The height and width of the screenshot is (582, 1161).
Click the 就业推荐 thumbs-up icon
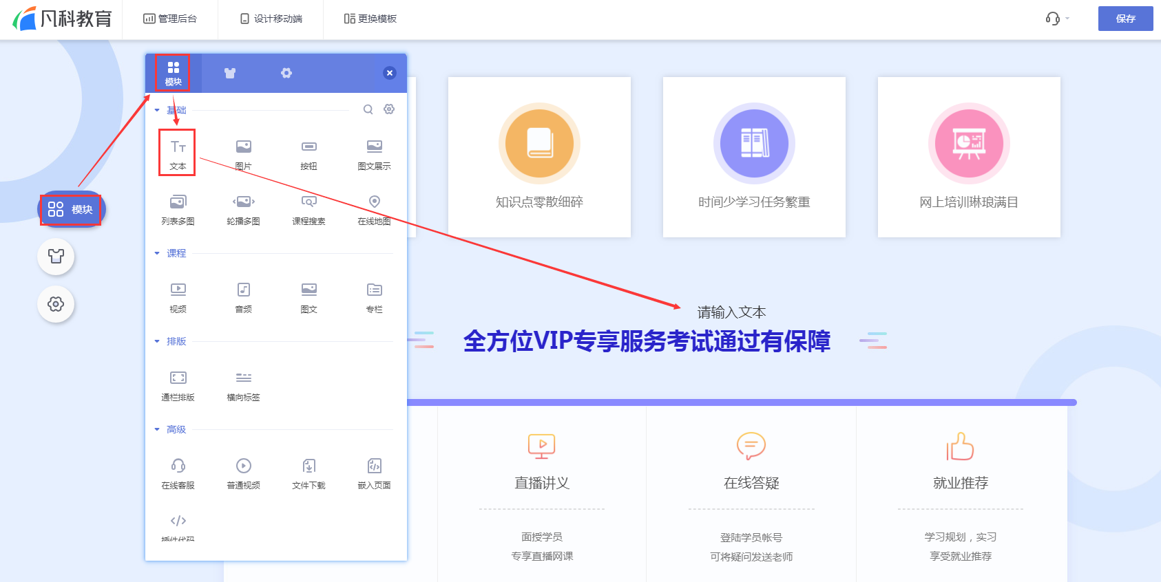click(x=960, y=446)
